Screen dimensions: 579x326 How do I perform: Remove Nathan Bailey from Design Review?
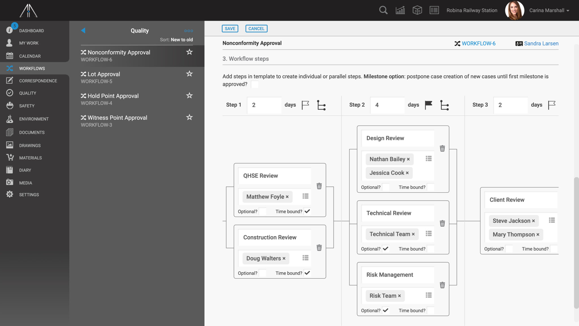408,159
